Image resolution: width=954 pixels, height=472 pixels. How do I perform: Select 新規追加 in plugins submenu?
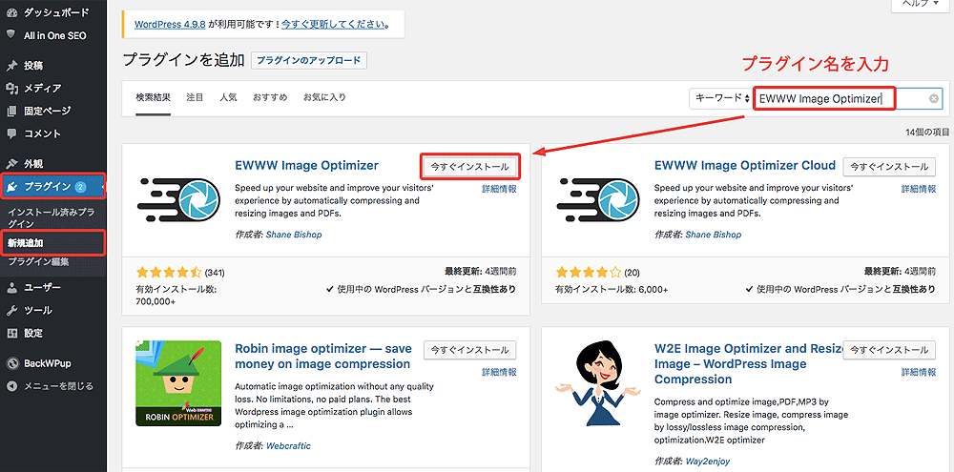[29, 244]
